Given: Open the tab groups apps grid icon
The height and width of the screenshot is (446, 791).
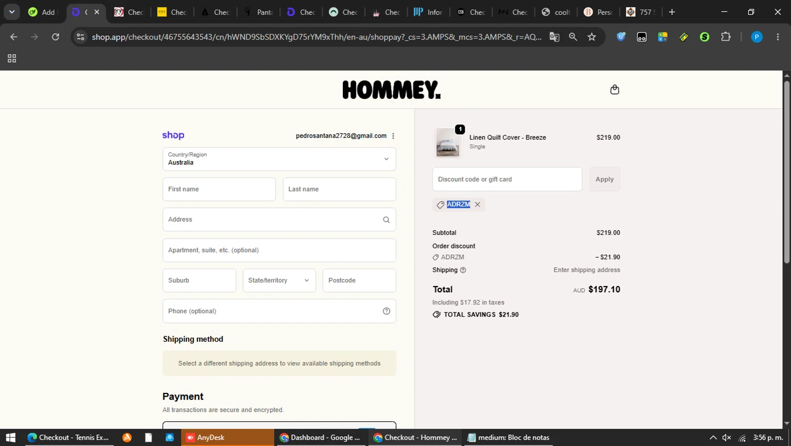Looking at the screenshot, I should click(x=12, y=58).
